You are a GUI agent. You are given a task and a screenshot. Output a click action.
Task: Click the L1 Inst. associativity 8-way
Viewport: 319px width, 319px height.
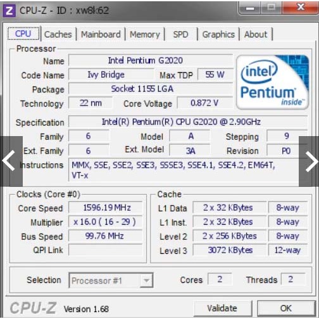(288, 222)
